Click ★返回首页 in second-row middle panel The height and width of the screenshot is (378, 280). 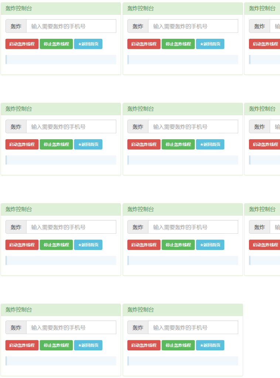tap(210, 144)
